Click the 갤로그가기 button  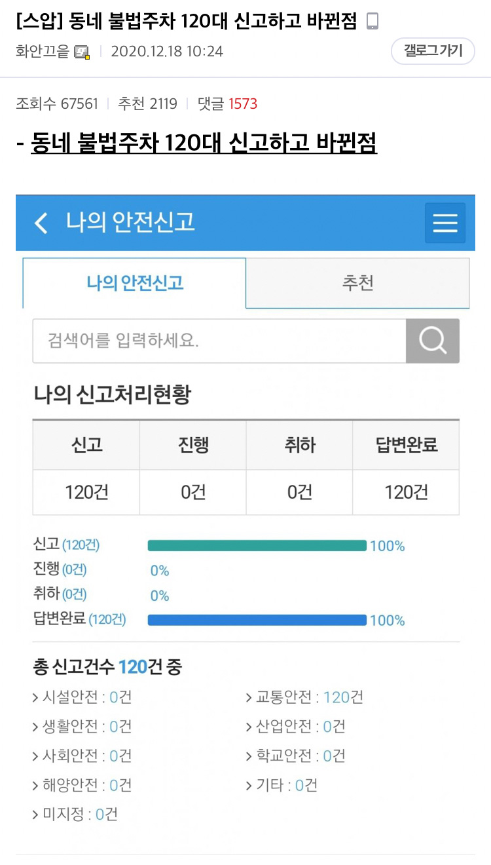(x=433, y=50)
